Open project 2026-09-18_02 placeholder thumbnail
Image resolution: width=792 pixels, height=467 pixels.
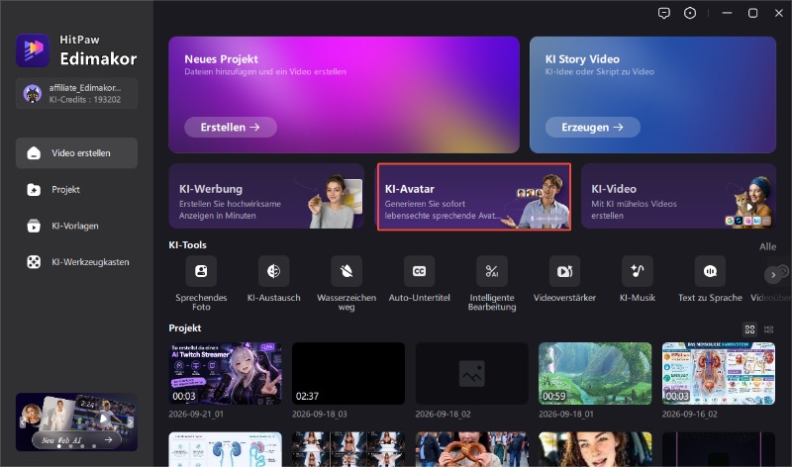click(472, 374)
